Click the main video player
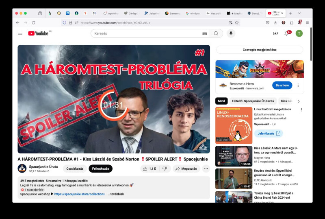Viewport: 325px width, 219px height. [114, 99]
